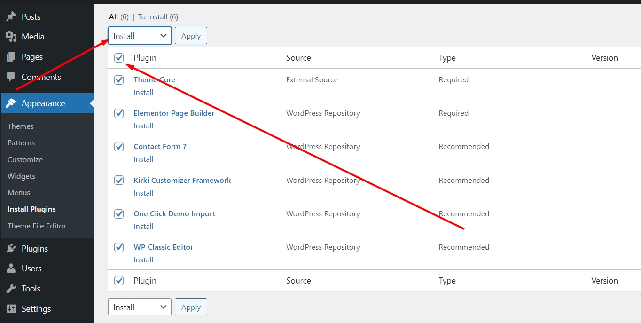Open Theme File Editor submenu item

[x=37, y=226]
